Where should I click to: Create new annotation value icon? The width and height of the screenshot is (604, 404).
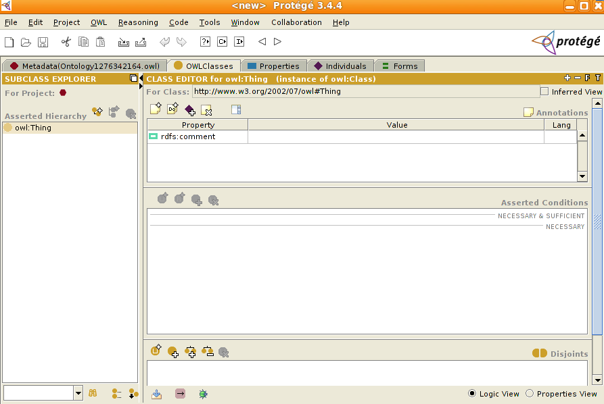coord(156,109)
